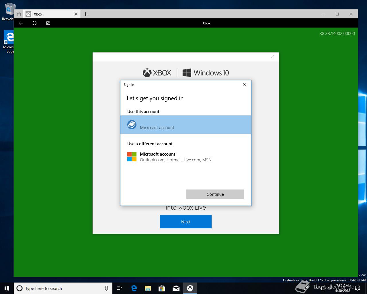Click the compact view icon beside refresh
The height and width of the screenshot is (294, 367).
(48, 23)
